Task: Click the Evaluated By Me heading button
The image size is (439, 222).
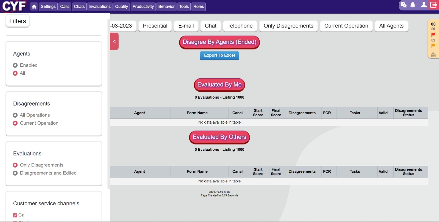Action: pos(219,85)
